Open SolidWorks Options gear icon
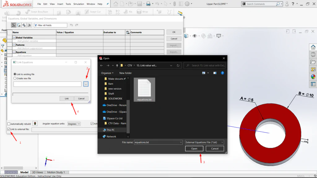The image size is (317, 178). (187, 4)
